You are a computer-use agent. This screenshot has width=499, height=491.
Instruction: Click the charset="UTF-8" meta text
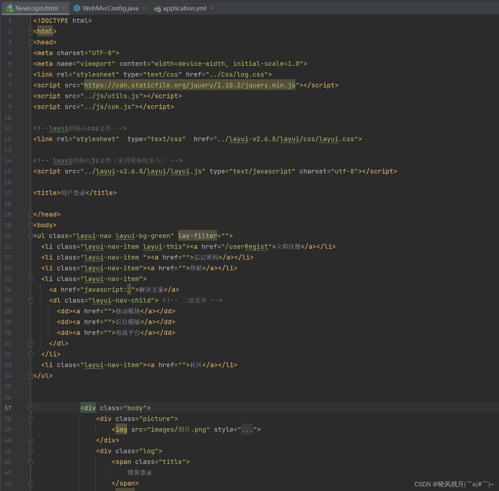[86, 53]
